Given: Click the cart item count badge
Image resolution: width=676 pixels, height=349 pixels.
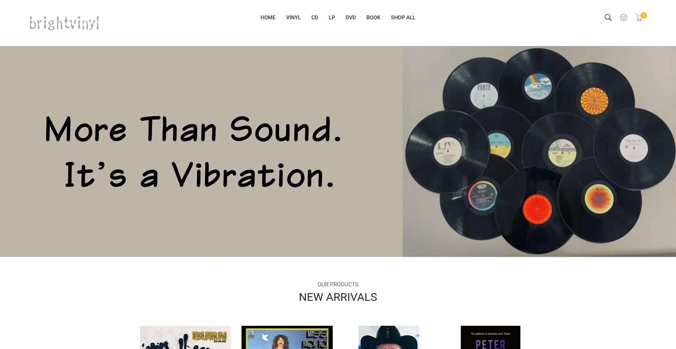Looking at the screenshot, I should tap(644, 15).
